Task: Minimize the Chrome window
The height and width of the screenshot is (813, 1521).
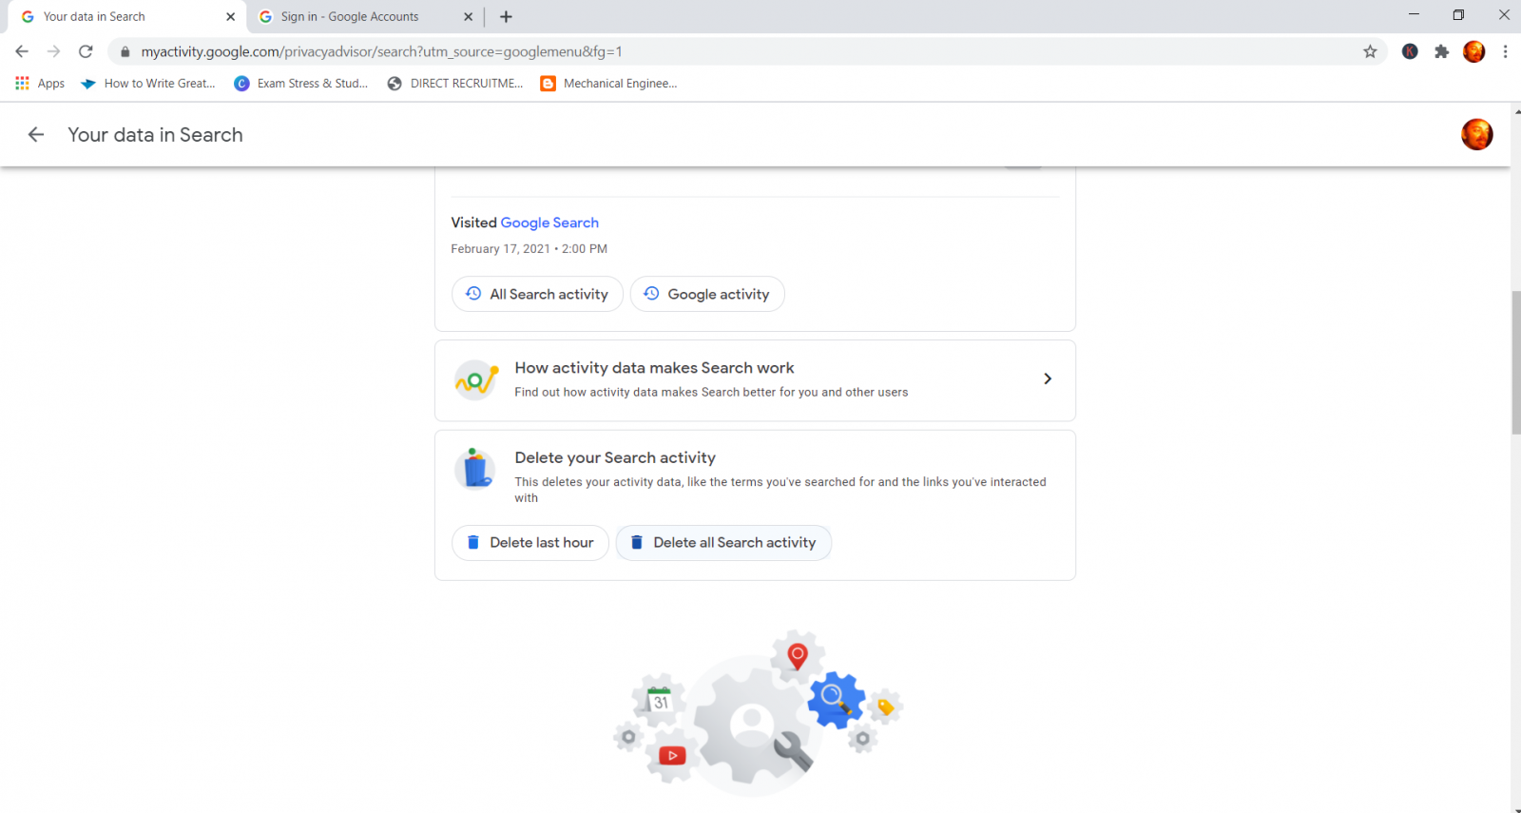Action: (x=1414, y=14)
